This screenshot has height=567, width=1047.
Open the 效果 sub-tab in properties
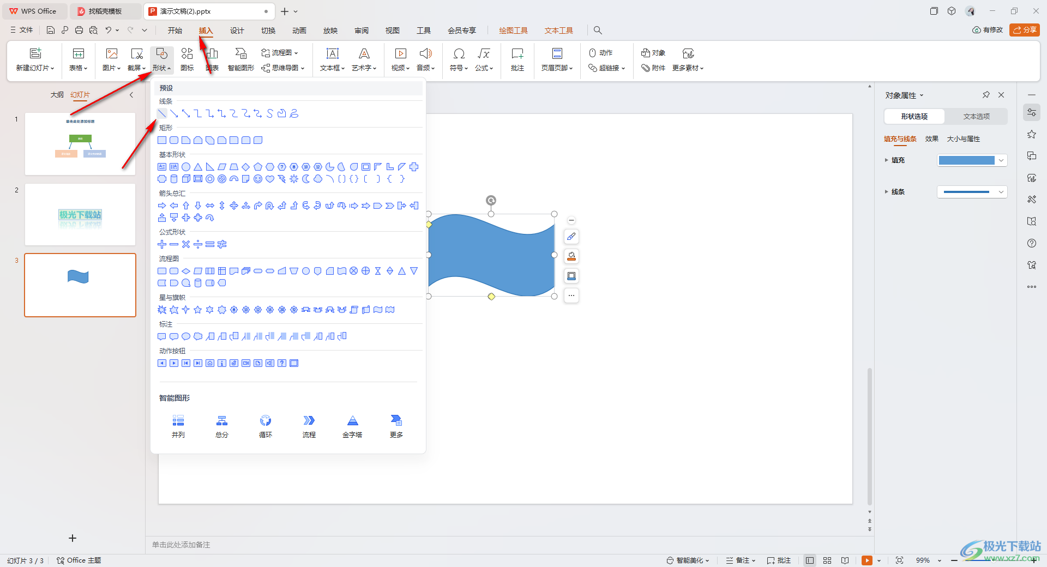(932, 139)
